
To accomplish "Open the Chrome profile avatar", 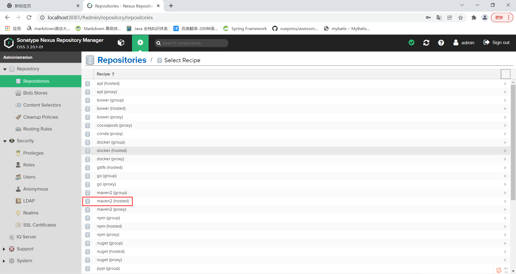I will click(x=485, y=18).
